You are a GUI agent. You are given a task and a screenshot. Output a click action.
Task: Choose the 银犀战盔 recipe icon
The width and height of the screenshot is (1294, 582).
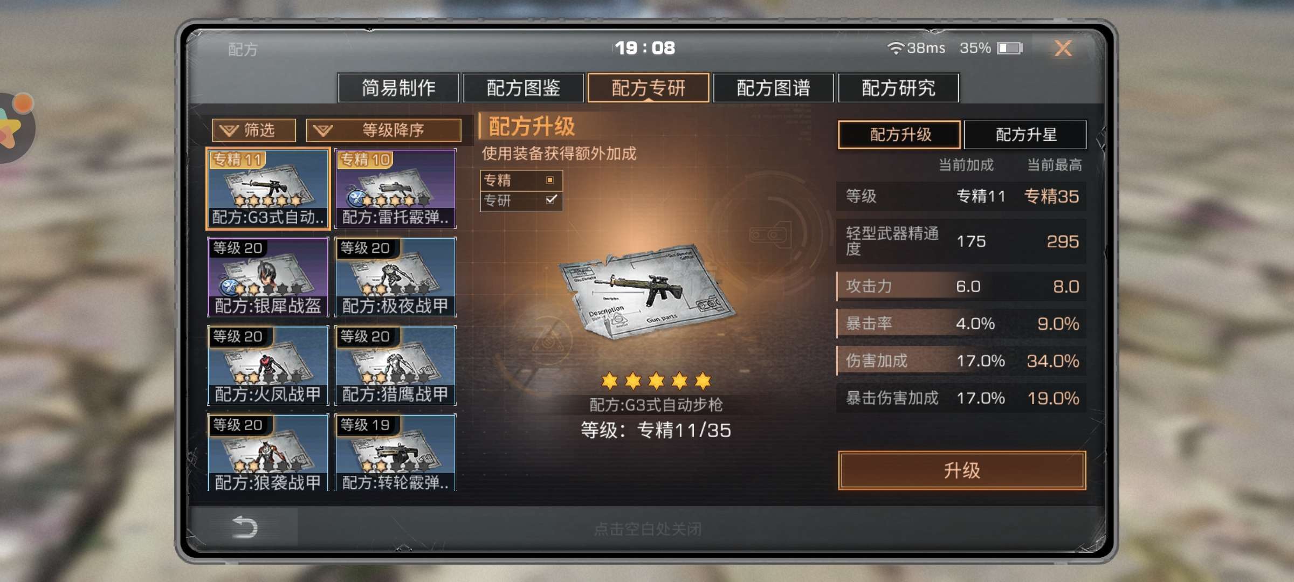pos(268,277)
